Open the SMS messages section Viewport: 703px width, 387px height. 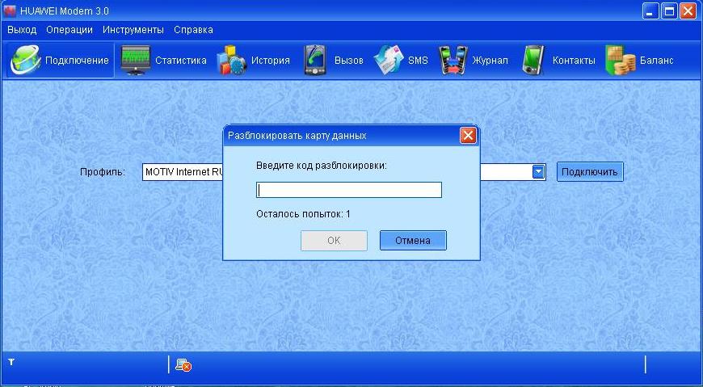tap(401, 60)
